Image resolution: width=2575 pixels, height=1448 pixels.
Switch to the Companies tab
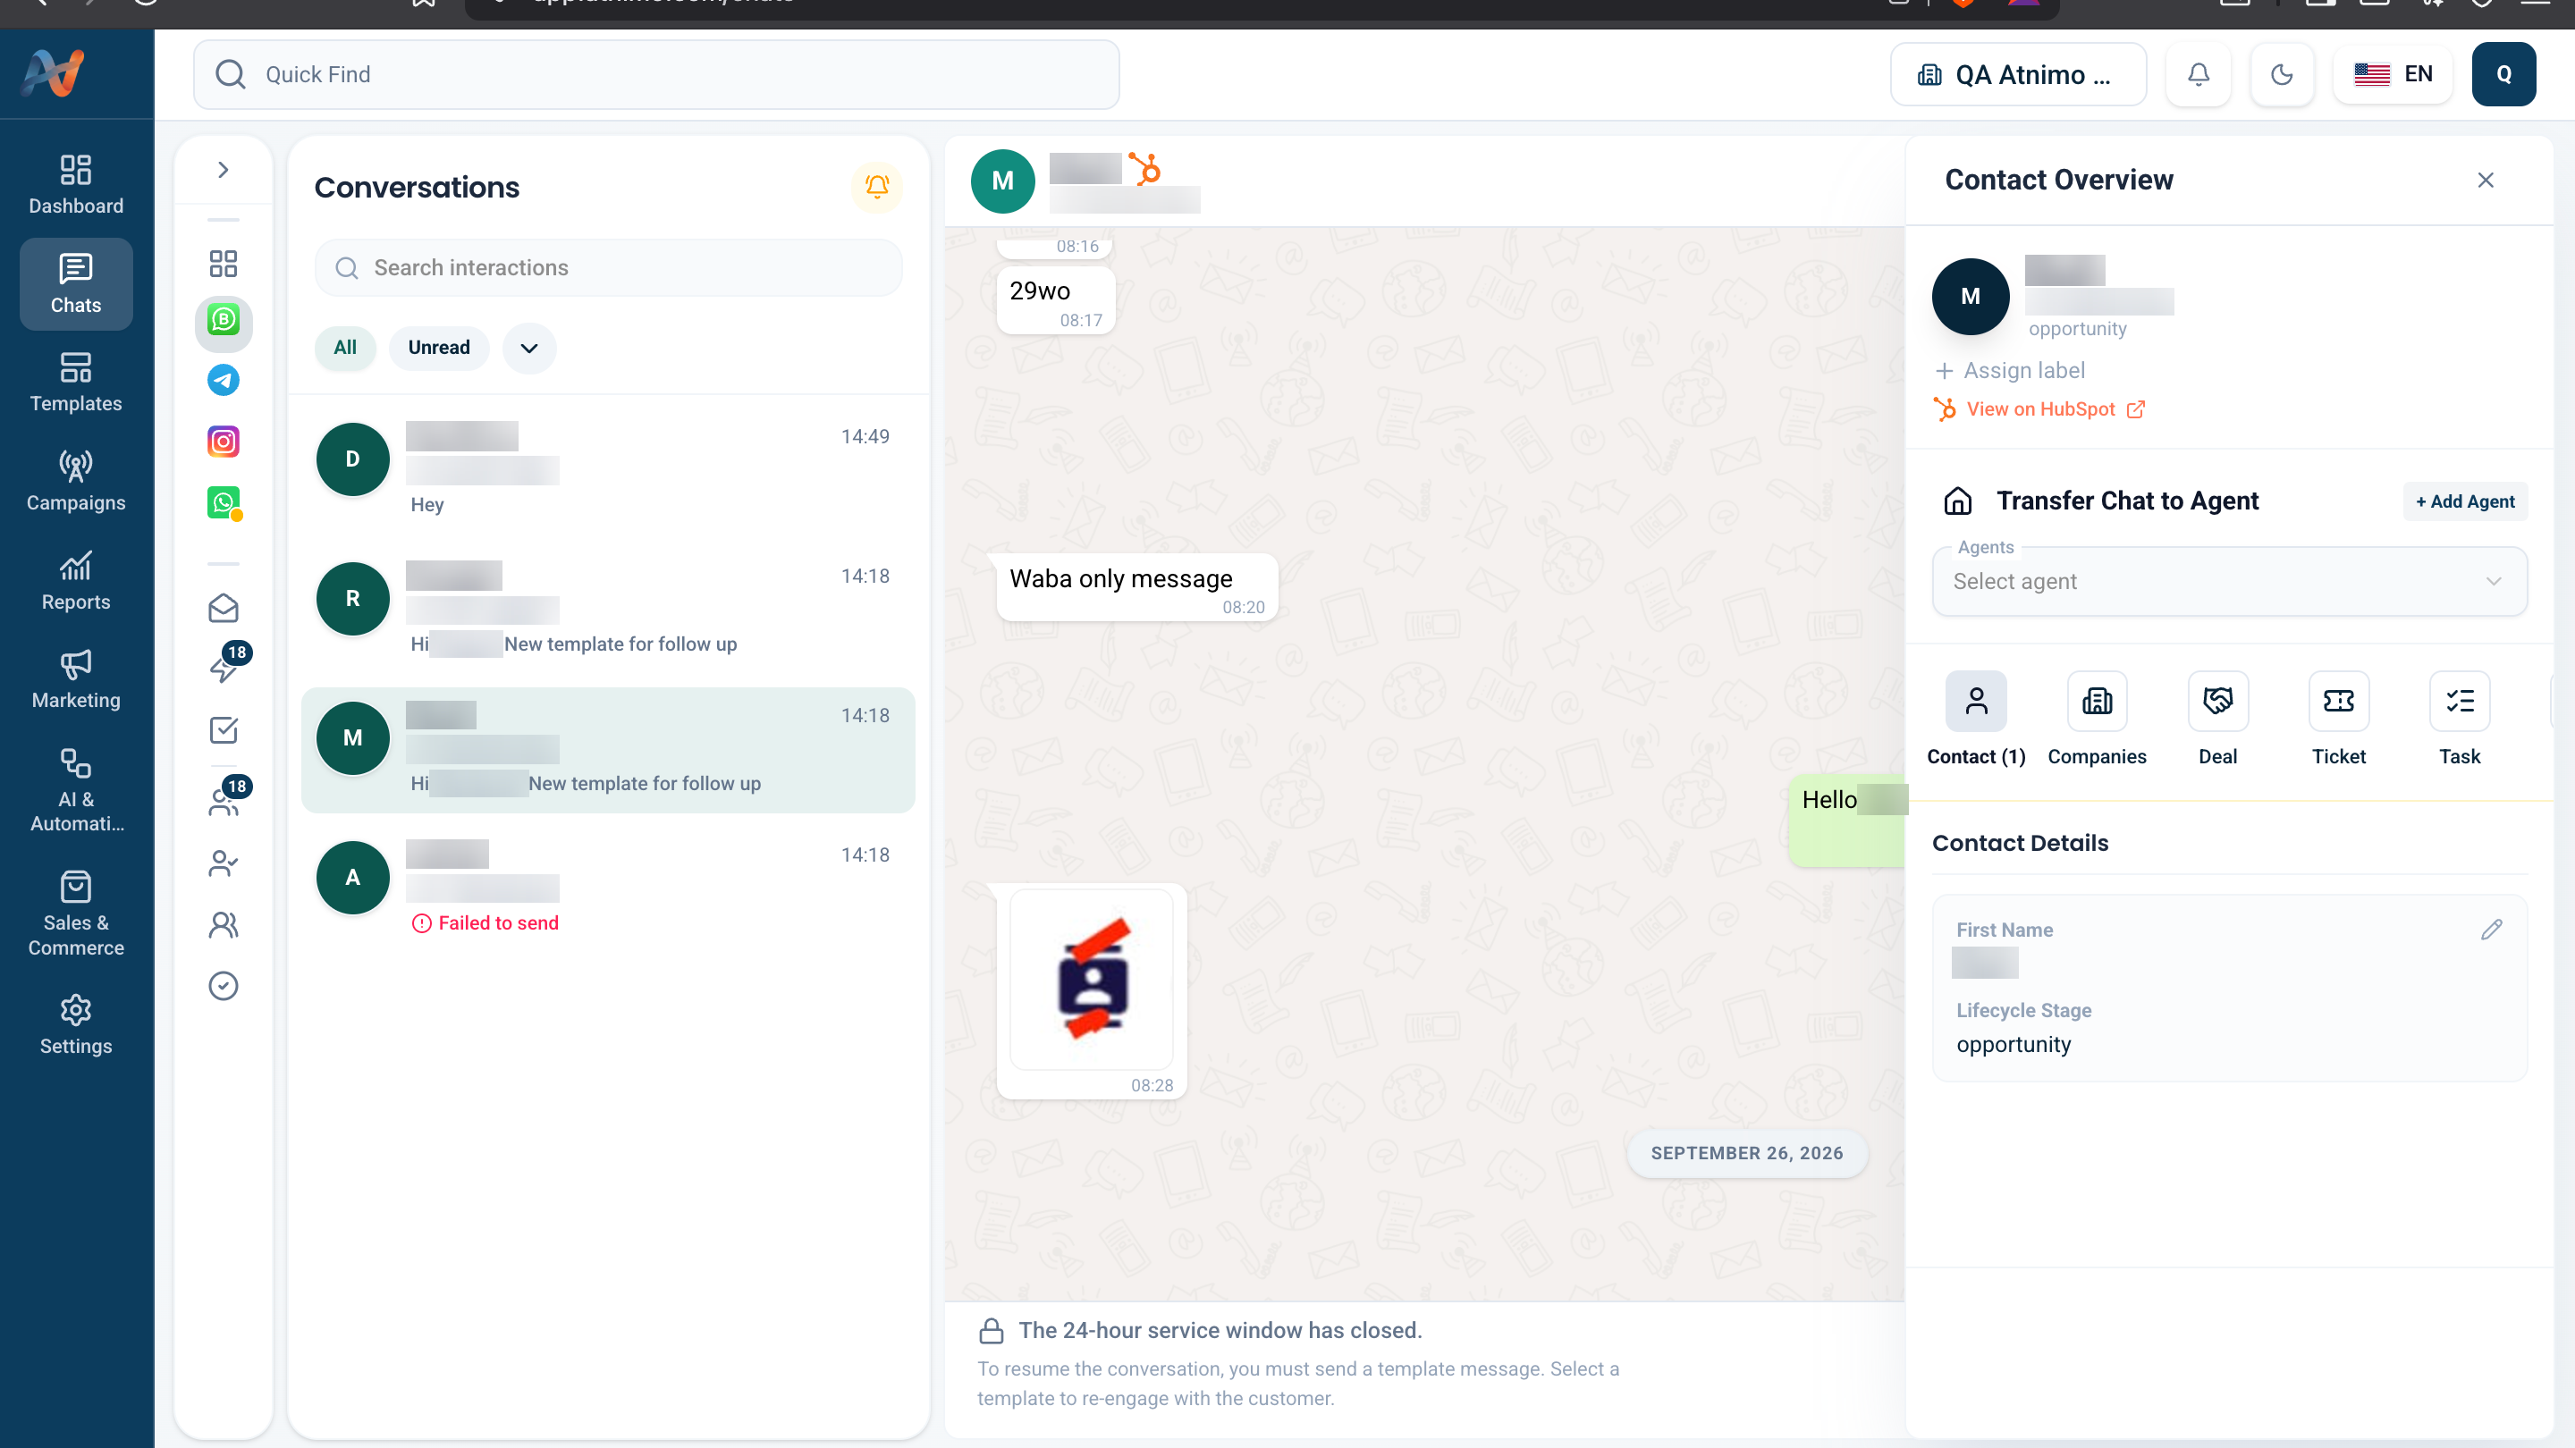[x=2096, y=719]
